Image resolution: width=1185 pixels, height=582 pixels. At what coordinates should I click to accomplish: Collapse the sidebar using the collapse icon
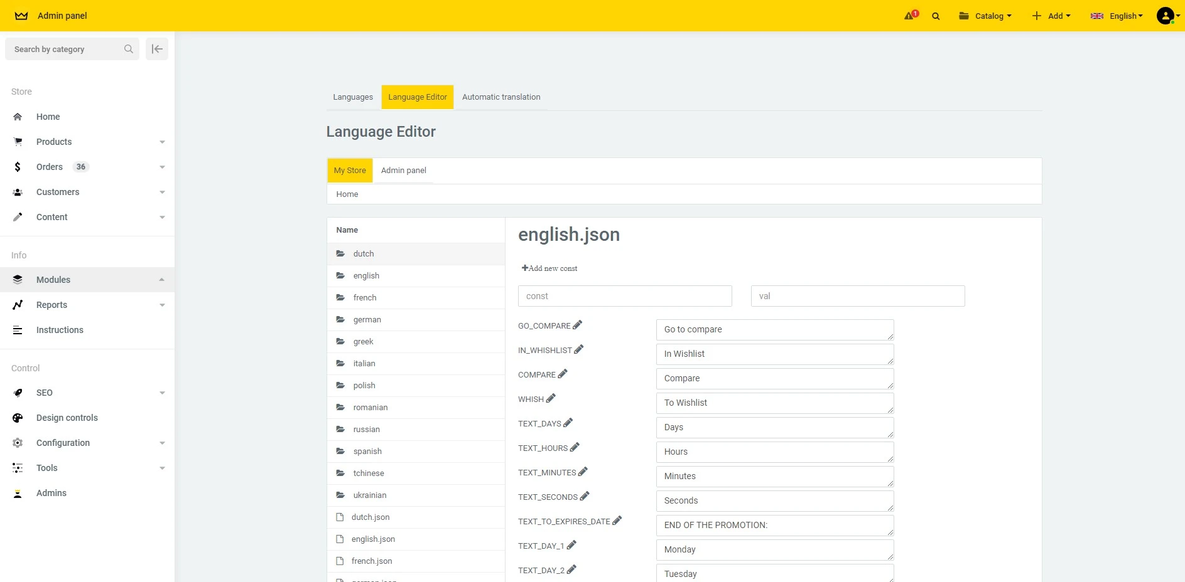click(156, 49)
